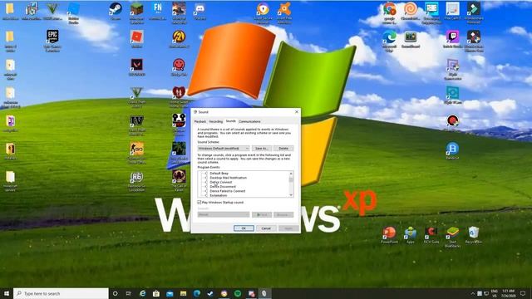532x299 pixels.
Task: Select Desktop Mail Notification event
Action: [x=229, y=178]
